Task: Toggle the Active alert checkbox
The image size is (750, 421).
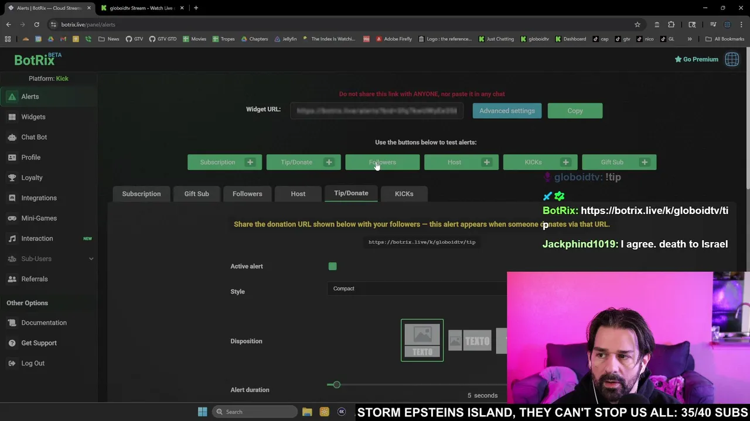Action: coord(332,267)
